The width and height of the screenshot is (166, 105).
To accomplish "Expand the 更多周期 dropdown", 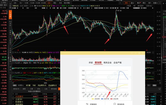I will [67, 3].
